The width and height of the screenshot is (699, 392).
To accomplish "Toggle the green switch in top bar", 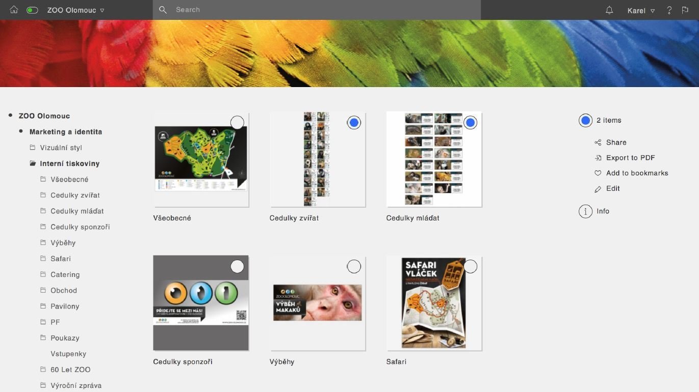I will pos(32,10).
